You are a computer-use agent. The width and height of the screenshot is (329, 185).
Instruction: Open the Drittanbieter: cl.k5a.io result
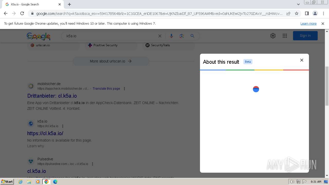coord(52,96)
